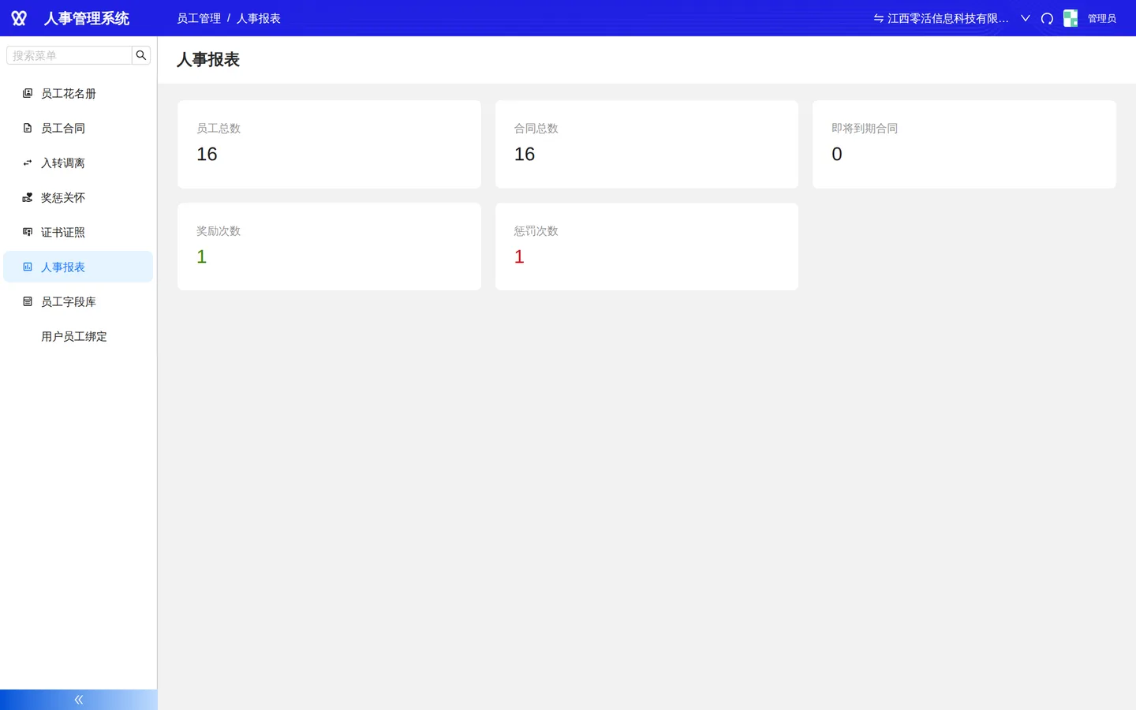Click the 人事报表 page heading

point(208,60)
